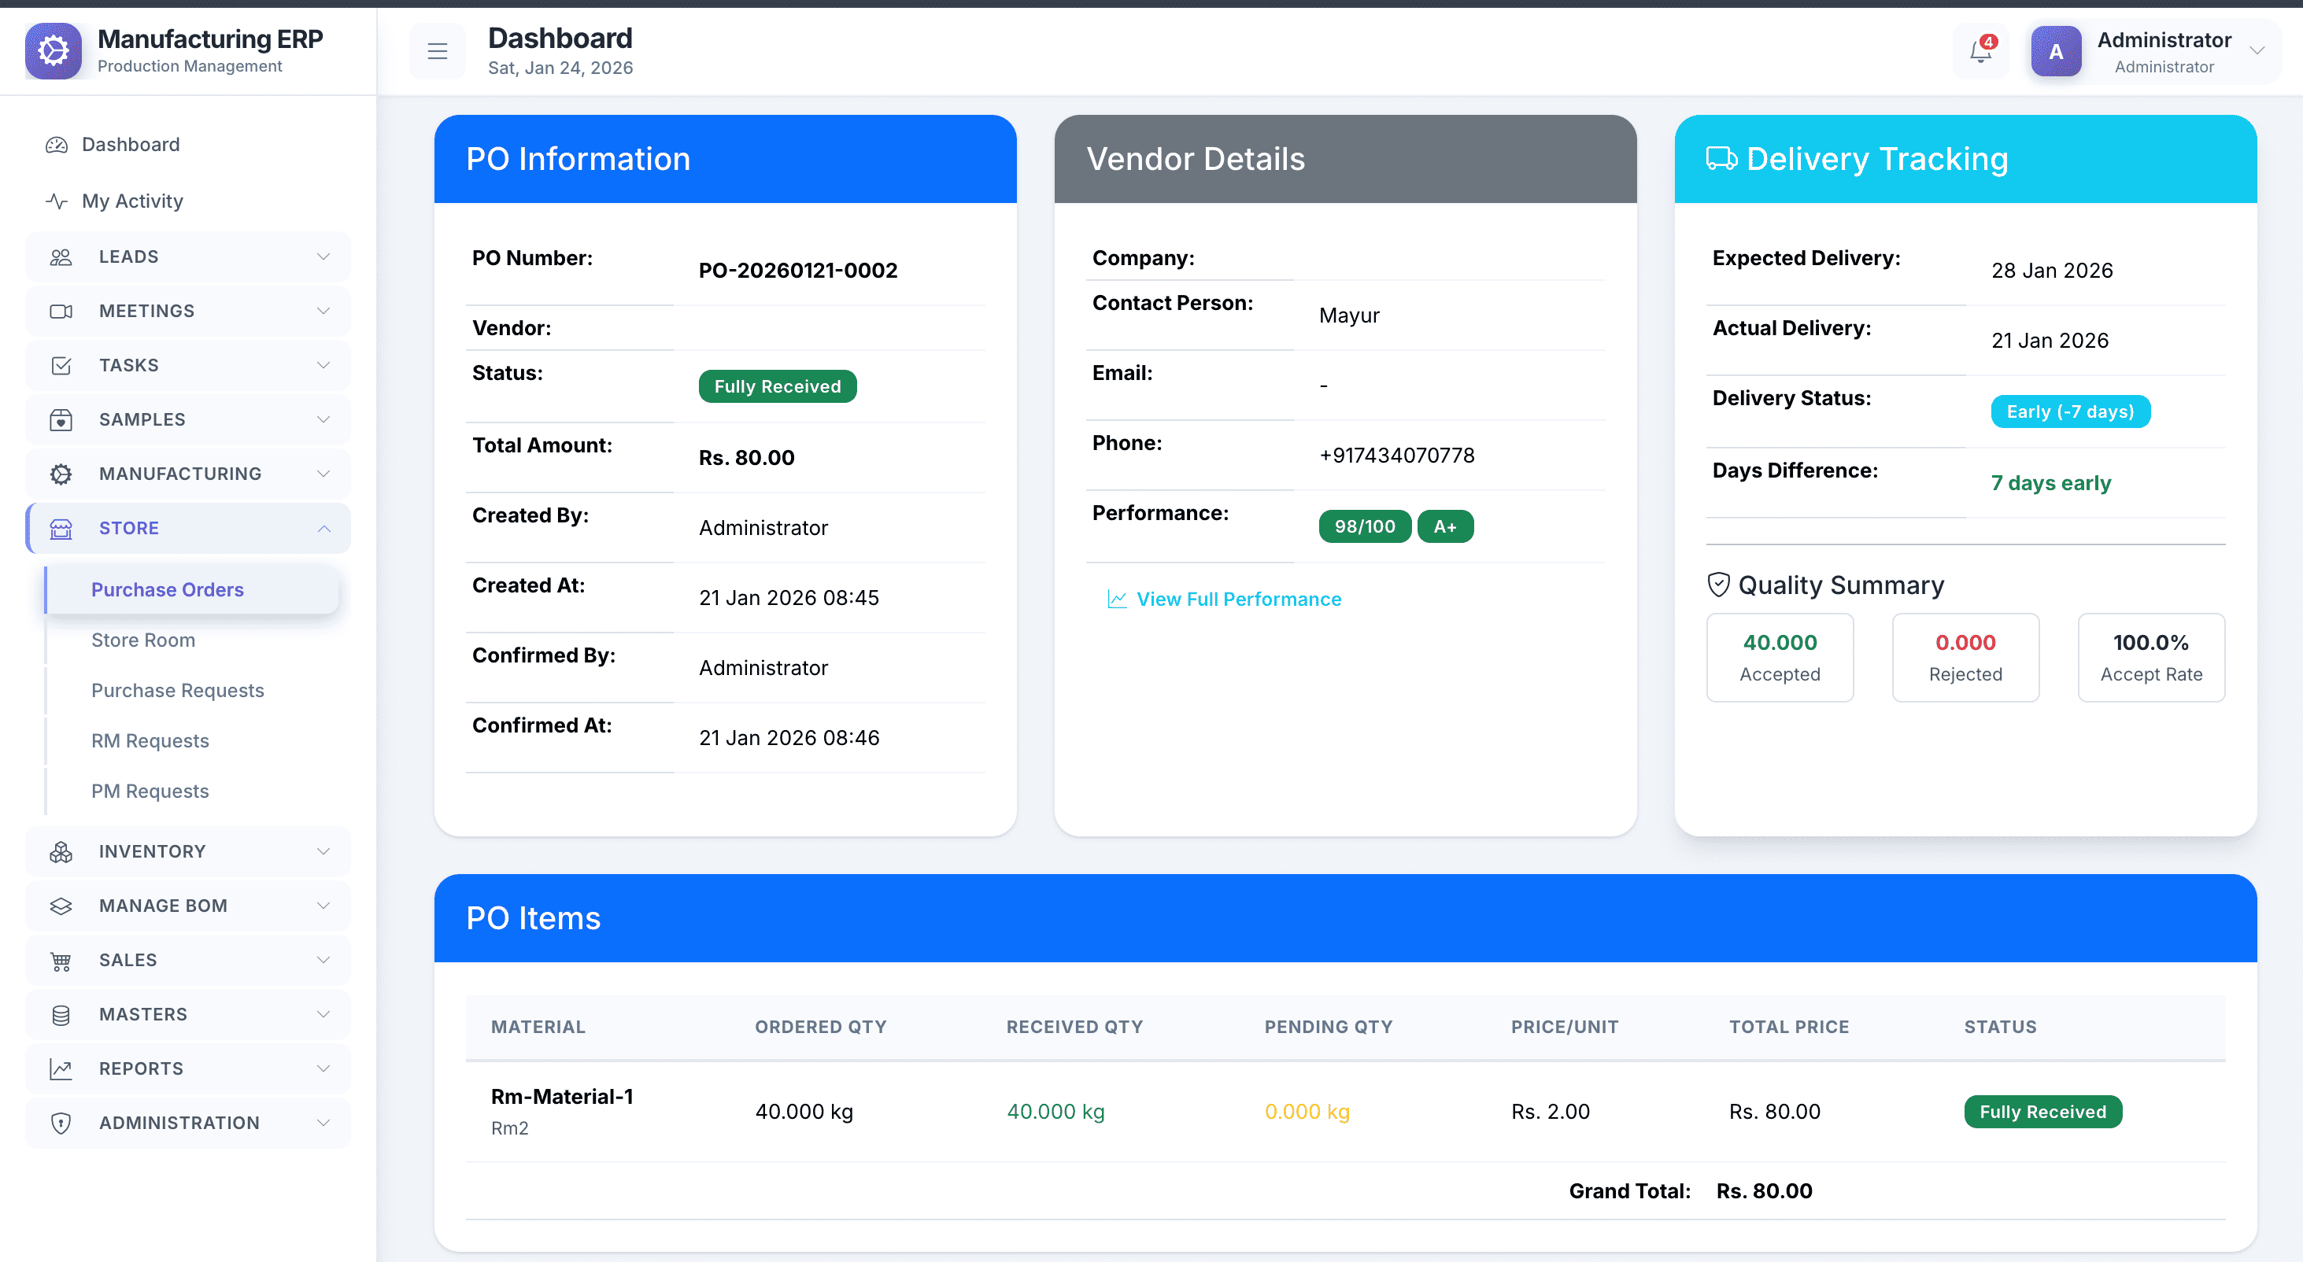This screenshot has height=1262, width=2303.
Task: Expand the LEADS menu chevron
Action: coord(323,256)
